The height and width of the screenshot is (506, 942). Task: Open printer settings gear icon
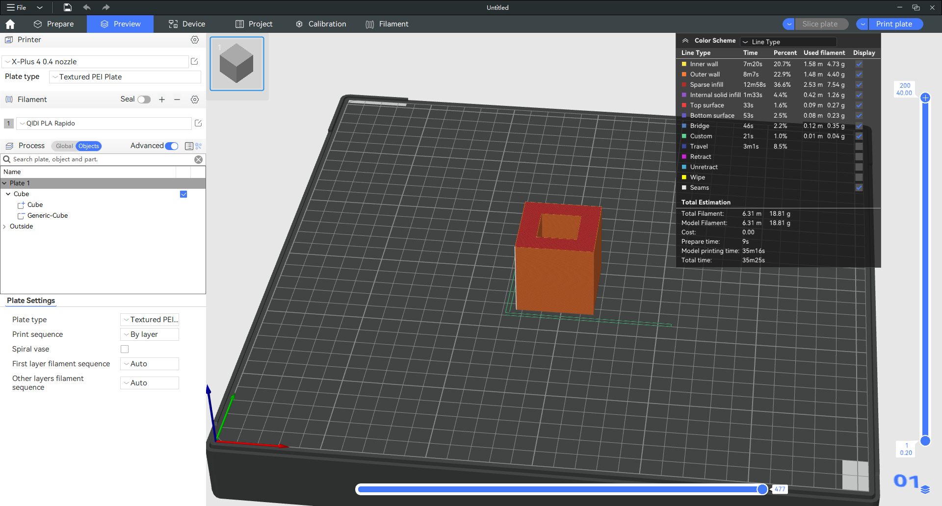coord(195,40)
